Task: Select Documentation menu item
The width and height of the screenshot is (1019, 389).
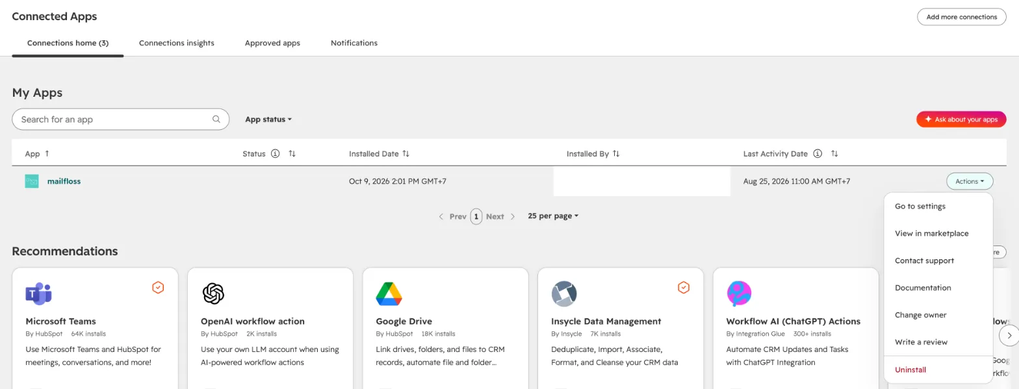Action: (x=938, y=288)
